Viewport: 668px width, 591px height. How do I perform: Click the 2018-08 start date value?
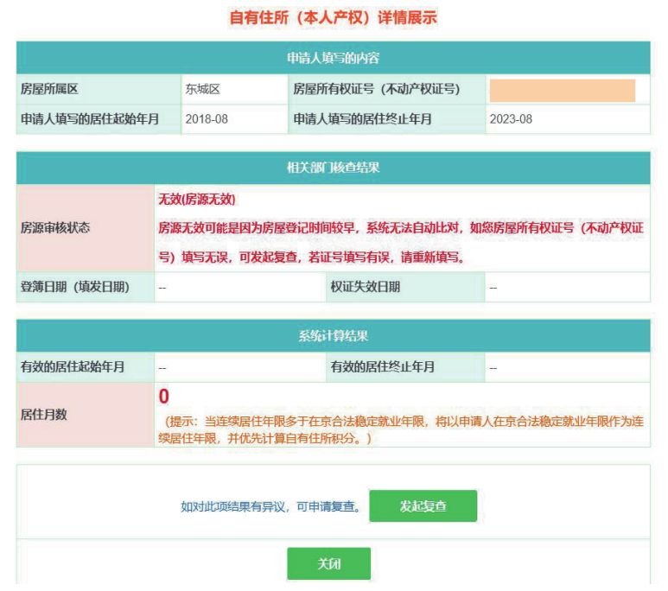(x=207, y=119)
